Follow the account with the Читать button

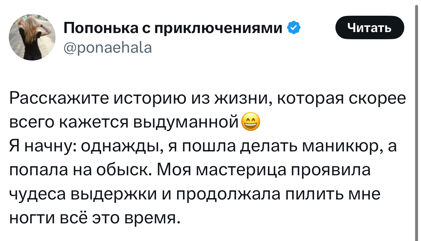370,27
